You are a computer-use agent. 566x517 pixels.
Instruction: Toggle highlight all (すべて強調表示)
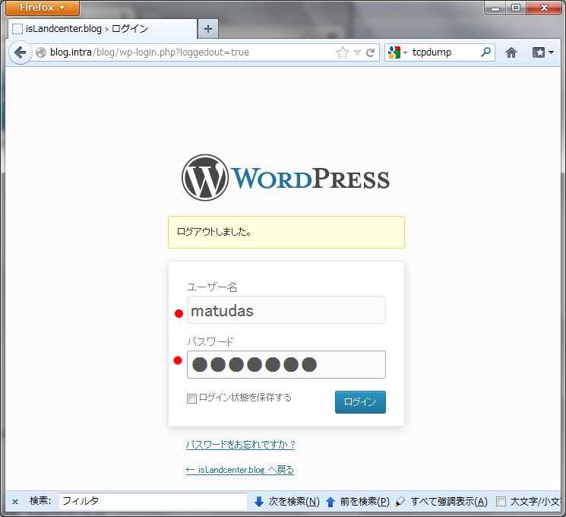coord(441,502)
